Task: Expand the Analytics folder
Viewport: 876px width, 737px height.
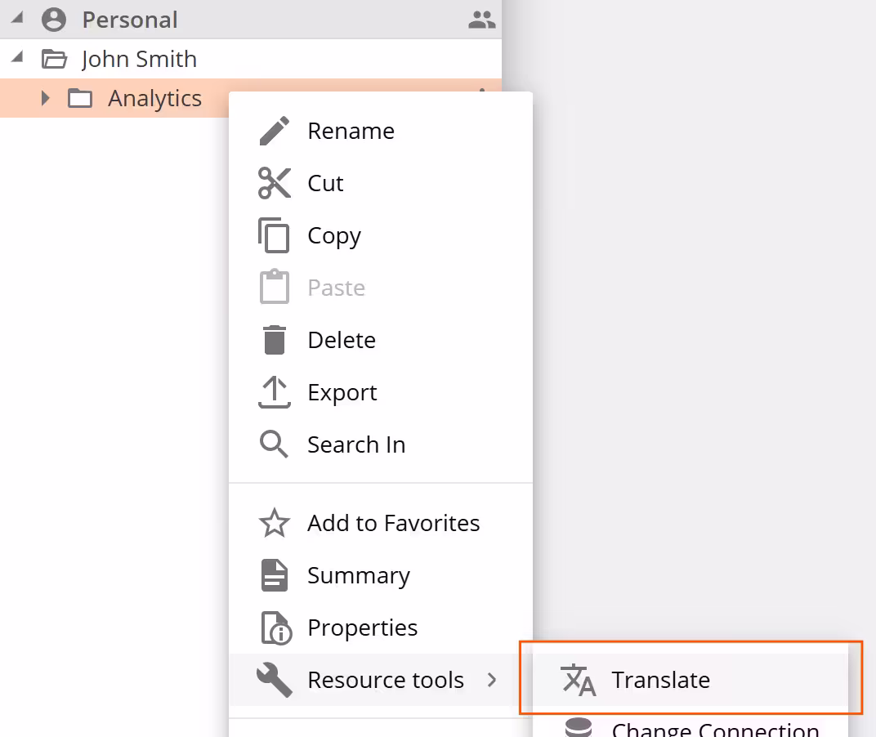Action: (x=45, y=97)
